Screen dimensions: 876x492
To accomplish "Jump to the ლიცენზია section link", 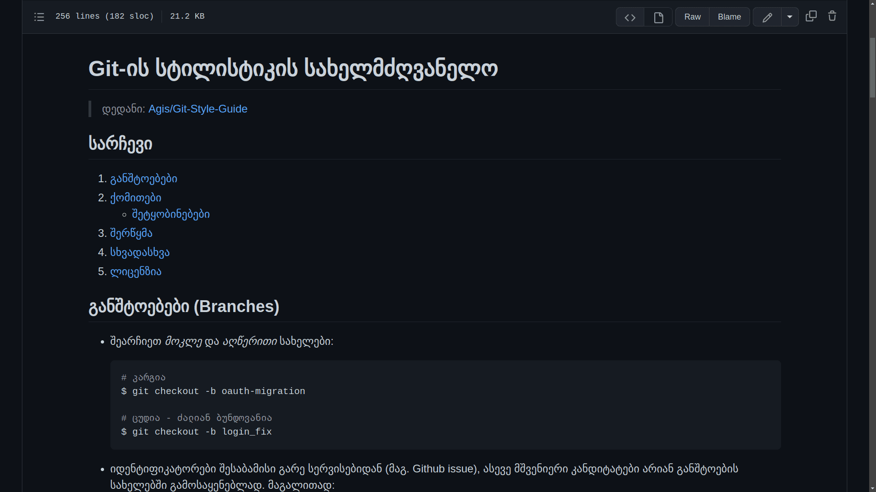I will [135, 272].
